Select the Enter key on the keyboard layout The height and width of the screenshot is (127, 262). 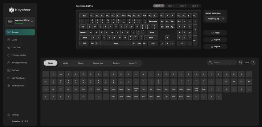pos(152,32)
